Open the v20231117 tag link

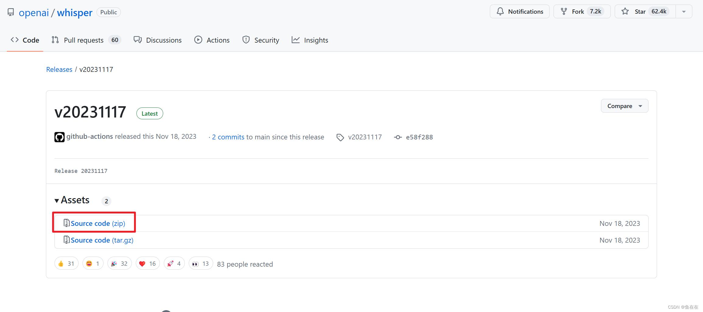[365, 137]
